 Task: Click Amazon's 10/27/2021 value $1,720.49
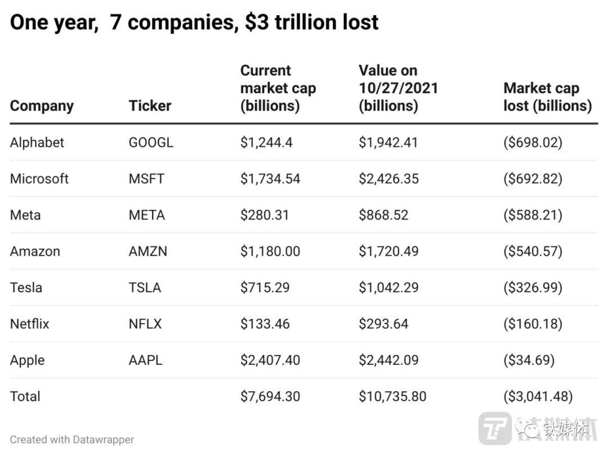(388, 251)
